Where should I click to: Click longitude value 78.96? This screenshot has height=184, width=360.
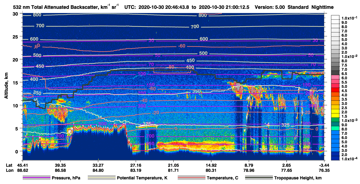coord(249,170)
